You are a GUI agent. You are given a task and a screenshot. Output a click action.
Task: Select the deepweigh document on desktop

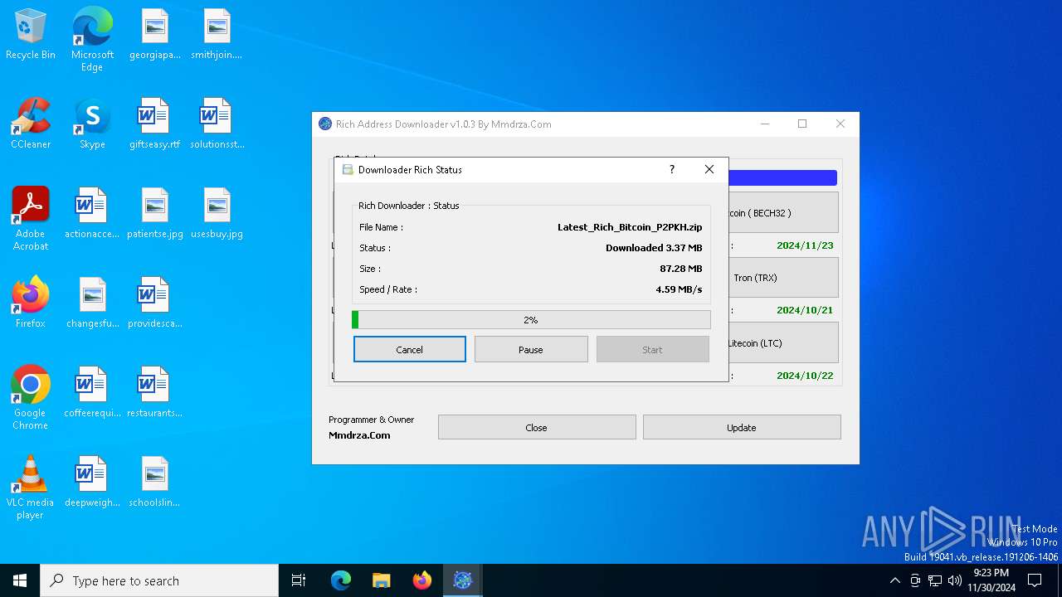[92, 483]
